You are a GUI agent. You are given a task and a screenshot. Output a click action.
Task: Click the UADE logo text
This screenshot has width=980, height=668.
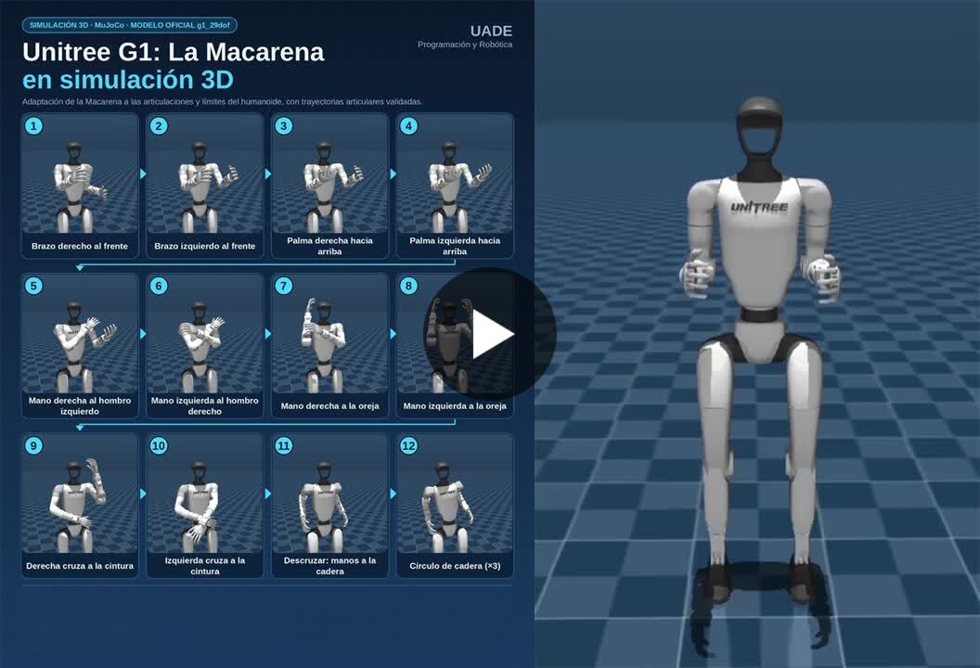491,31
